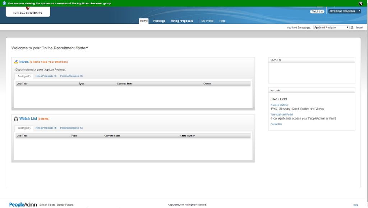Click the Indiana University logo
This screenshot has width=368, height=208.
pos(28,11)
